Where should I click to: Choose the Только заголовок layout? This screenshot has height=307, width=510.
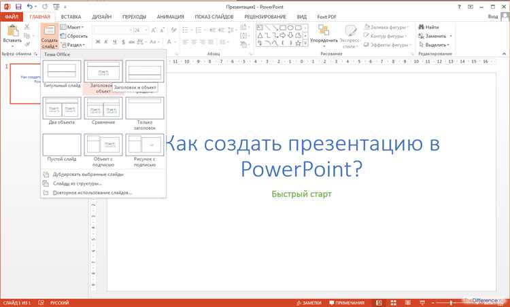[145, 113]
